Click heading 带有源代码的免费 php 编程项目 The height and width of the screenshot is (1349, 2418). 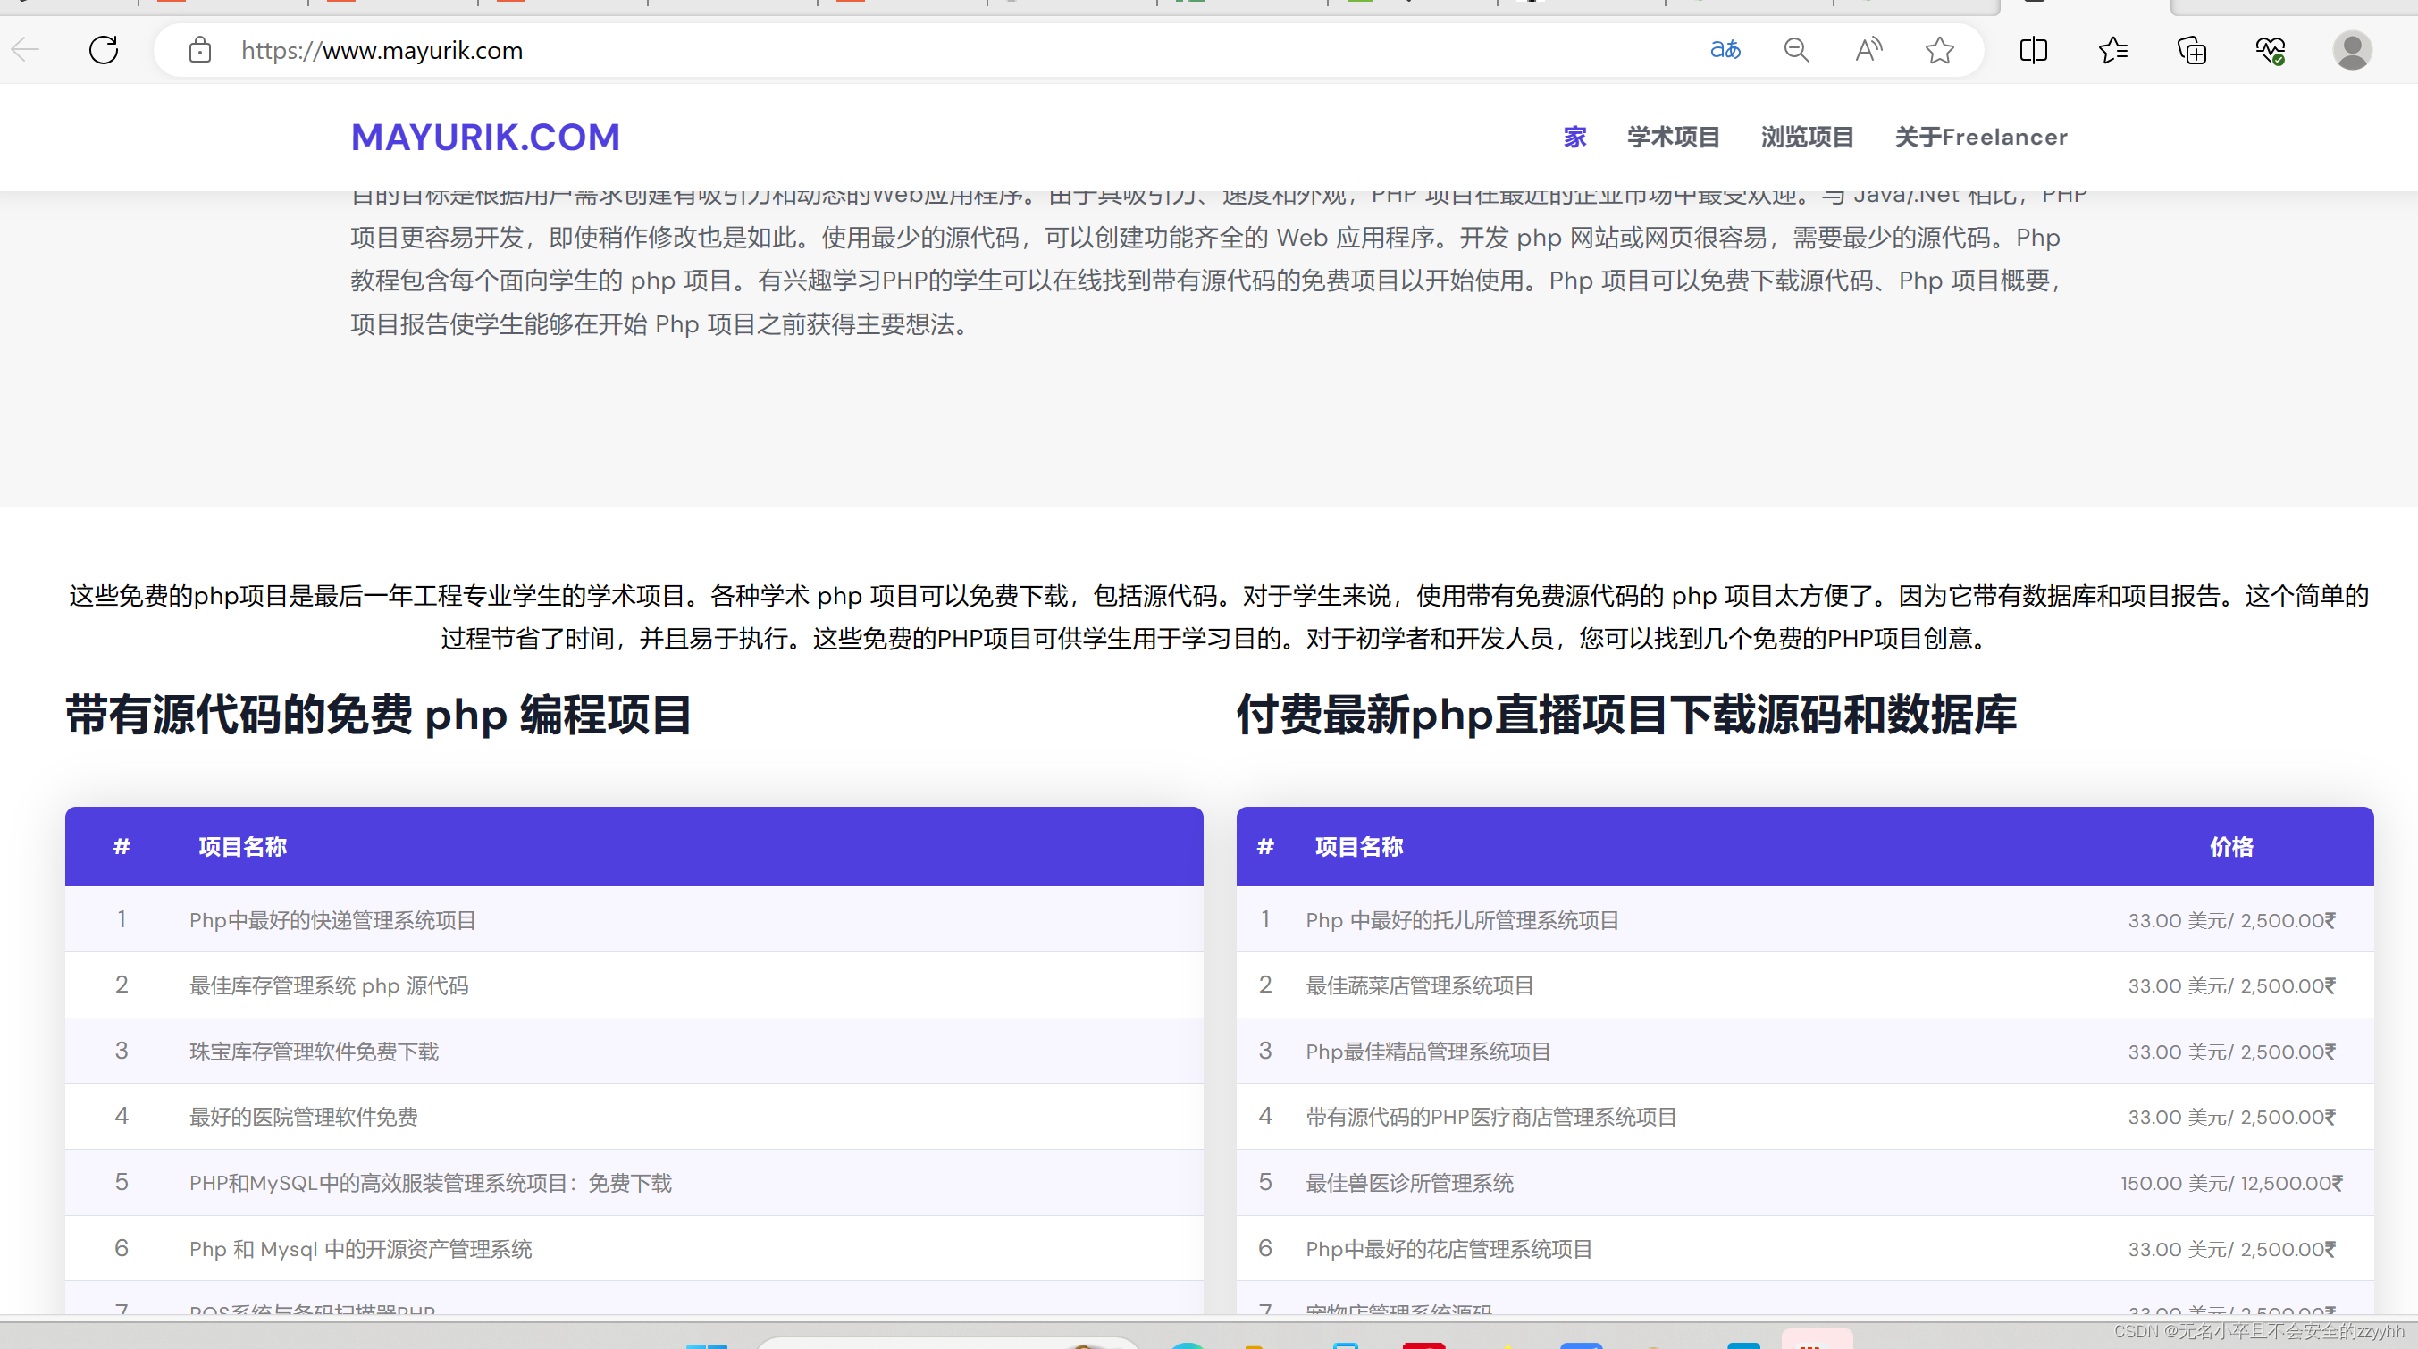tap(379, 716)
